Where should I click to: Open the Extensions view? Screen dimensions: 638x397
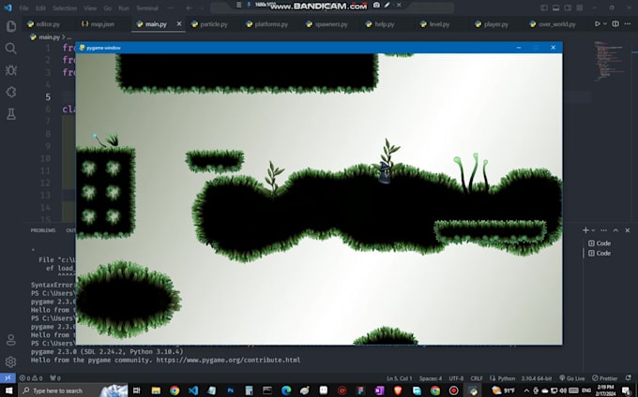pyautogui.click(x=11, y=92)
